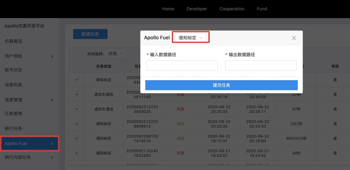Screen dimensions: 350x170
Task: Click the 3分2秒 duration cell
Action: tap(296, 124)
